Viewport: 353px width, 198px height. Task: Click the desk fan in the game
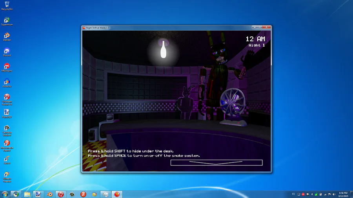[x=233, y=106]
